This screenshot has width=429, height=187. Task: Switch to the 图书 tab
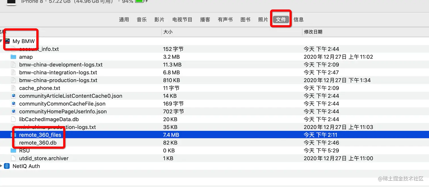click(245, 20)
